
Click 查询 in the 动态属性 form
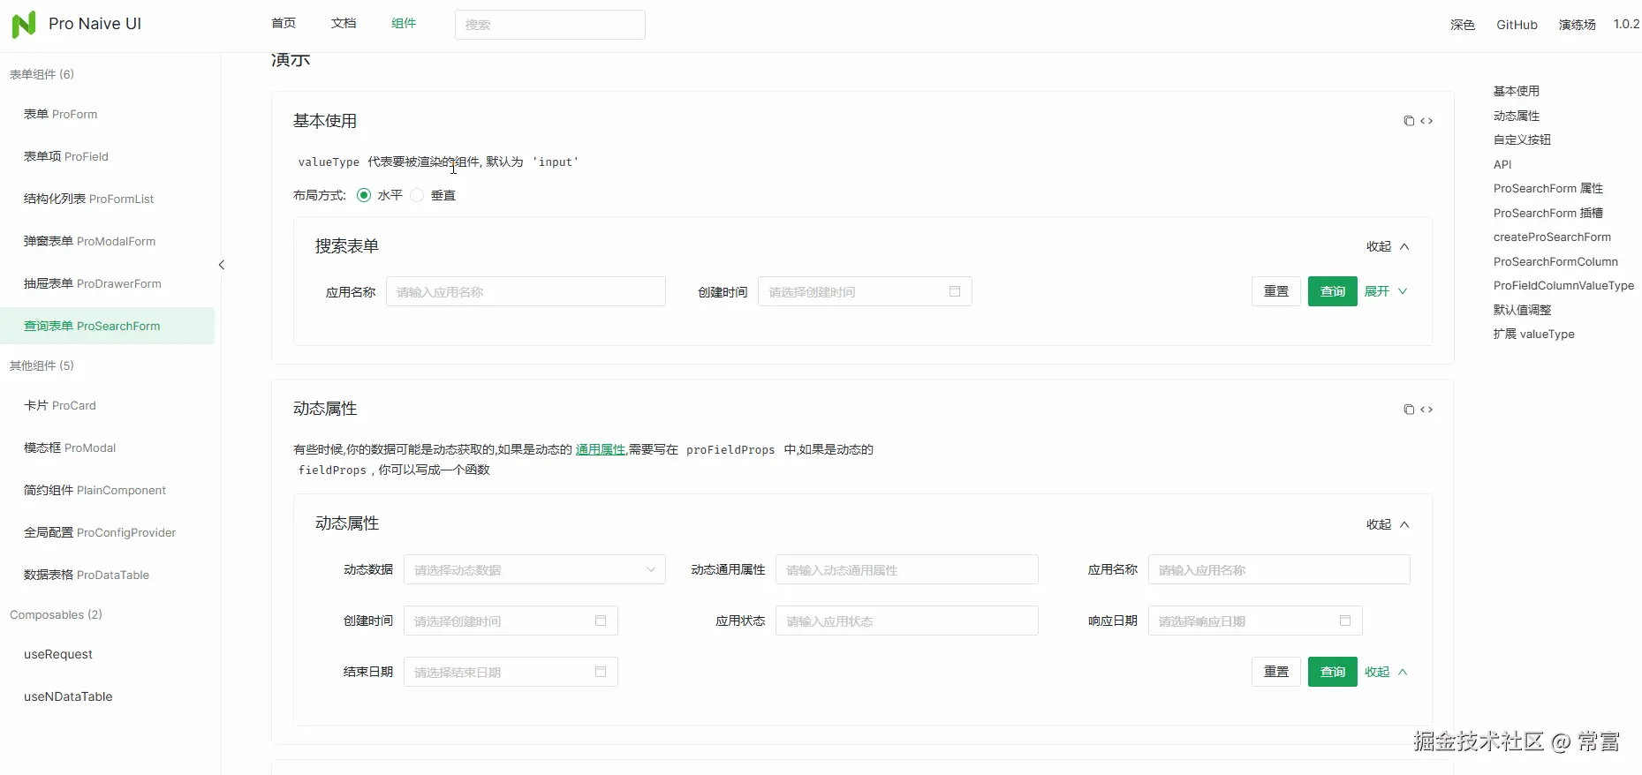tap(1333, 672)
